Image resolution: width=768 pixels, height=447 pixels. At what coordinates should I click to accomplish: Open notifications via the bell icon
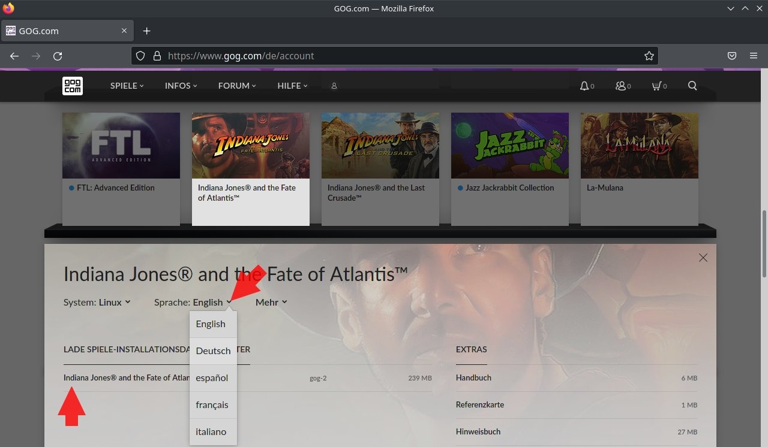tap(583, 86)
